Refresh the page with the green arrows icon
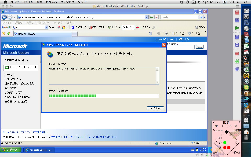 click(x=151, y=17)
